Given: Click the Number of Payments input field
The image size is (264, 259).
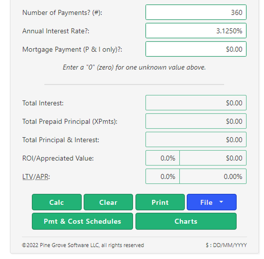Looking at the screenshot, I should click(x=196, y=12).
